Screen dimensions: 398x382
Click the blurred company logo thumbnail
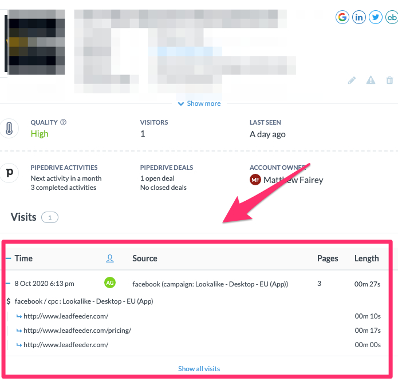point(35,42)
